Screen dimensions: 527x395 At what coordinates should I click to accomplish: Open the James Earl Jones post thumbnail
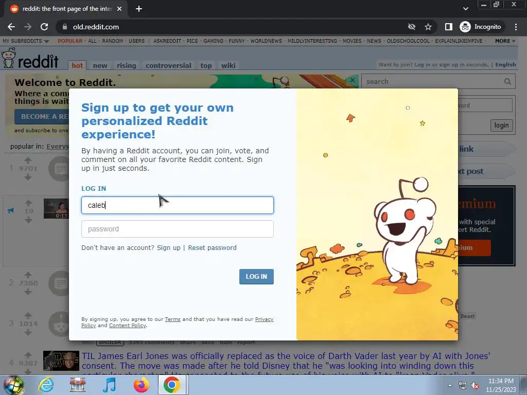click(x=61, y=361)
